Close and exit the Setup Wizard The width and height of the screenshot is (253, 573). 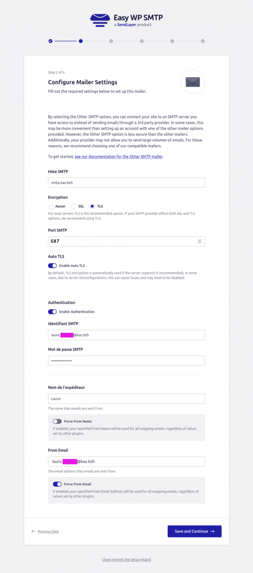[x=126, y=559]
